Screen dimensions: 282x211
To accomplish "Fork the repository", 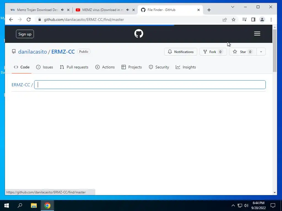I will pyautogui.click(x=213, y=52).
